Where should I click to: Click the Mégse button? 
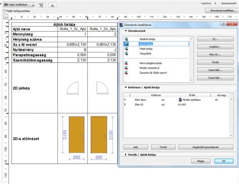(x=201, y=161)
